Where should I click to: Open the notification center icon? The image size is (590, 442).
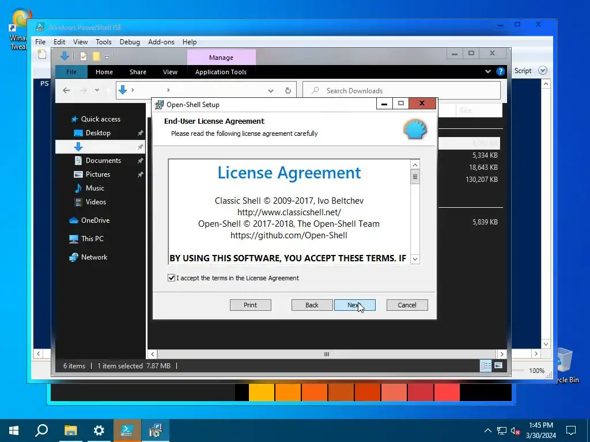pyautogui.click(x=571, y=430)
